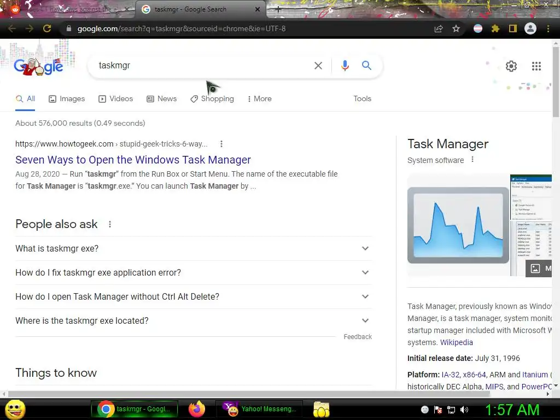Click the taskmgr search input field
This screenshot has width=560, height=420.
pos(203,66)
